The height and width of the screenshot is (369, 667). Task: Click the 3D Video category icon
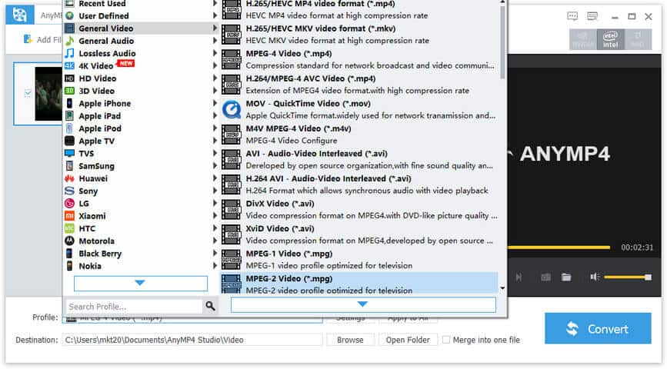[x=69, y=91]
